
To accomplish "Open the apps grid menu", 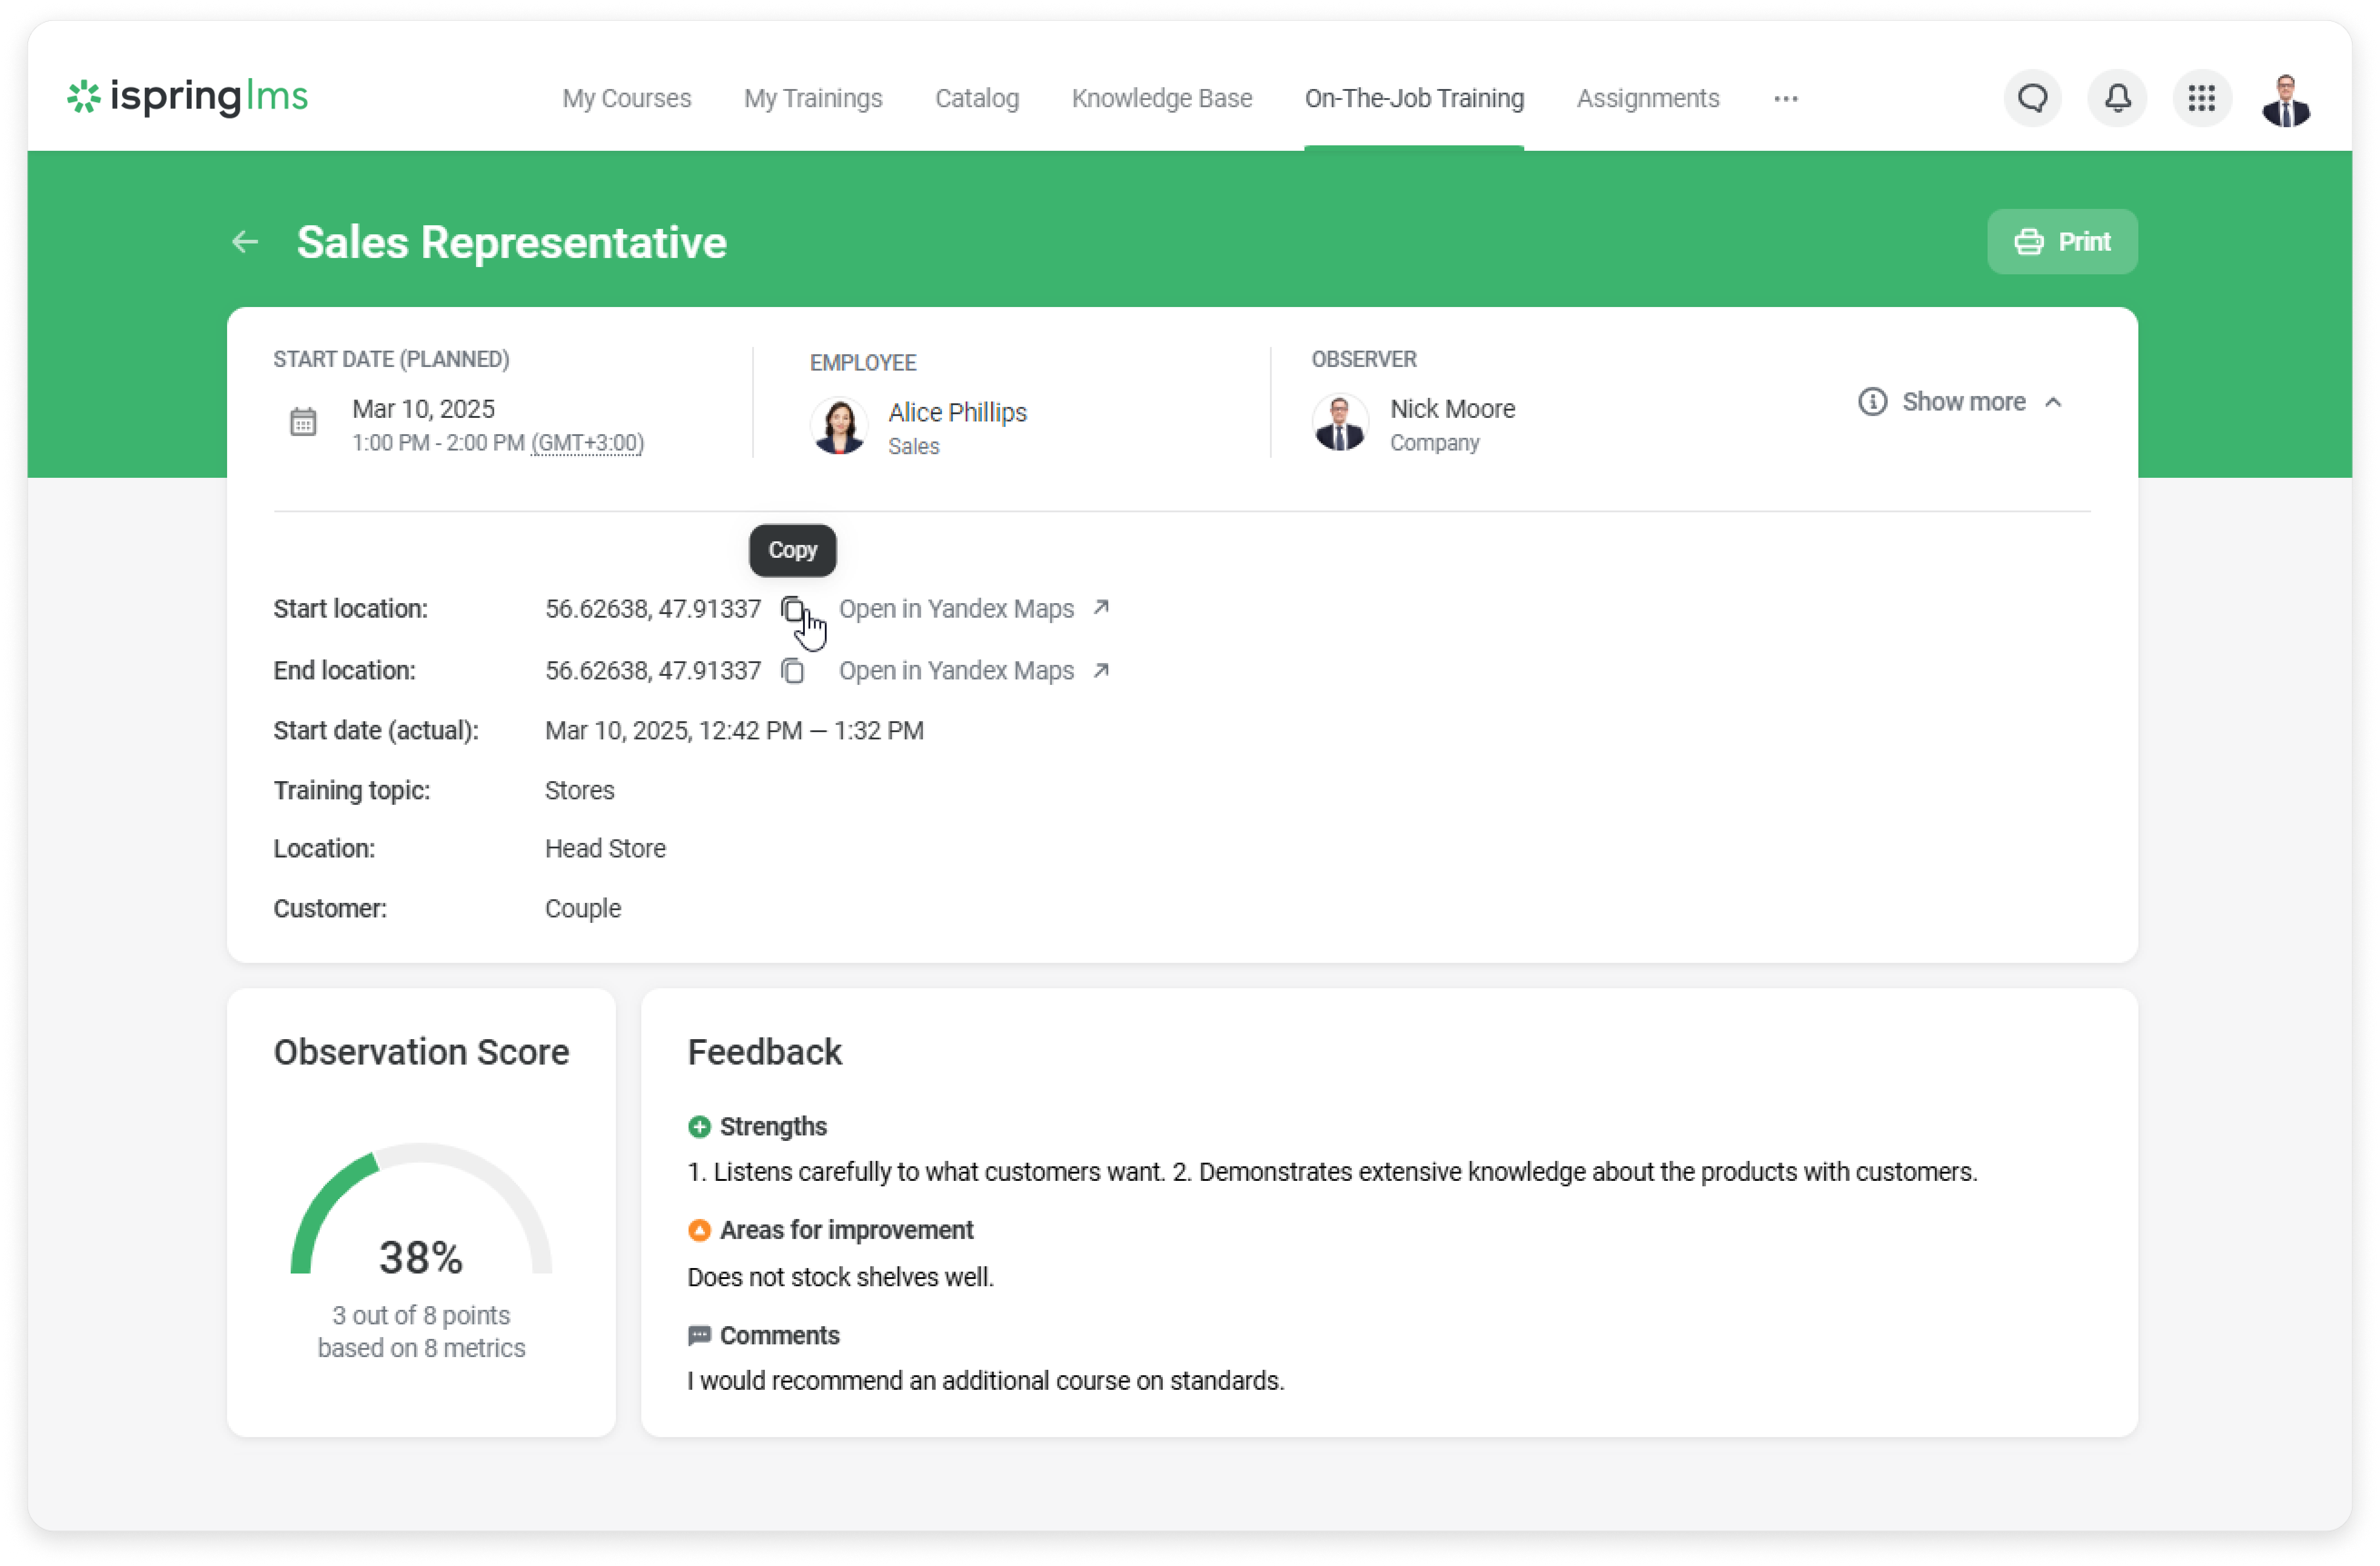I will (x=2201, y=98).
